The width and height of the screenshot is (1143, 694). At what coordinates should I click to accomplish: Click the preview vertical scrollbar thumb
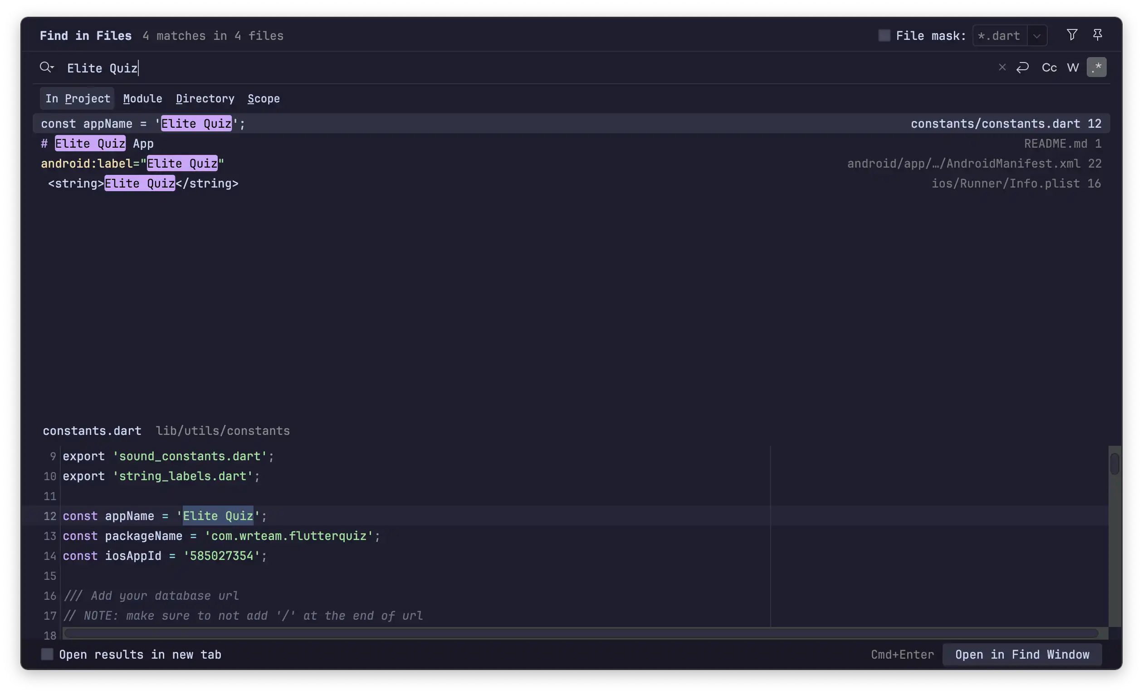[1115, 464]
